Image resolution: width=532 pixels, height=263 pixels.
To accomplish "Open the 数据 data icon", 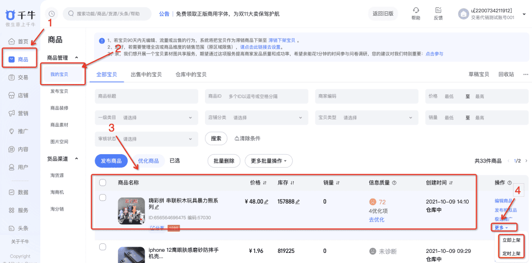I will 12,192.
